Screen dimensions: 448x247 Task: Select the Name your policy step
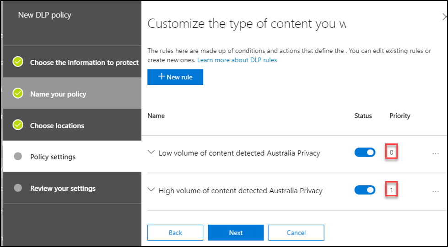(58, 94)
